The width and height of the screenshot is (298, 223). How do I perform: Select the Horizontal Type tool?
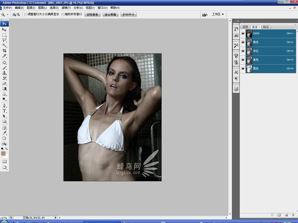coord(4,111)
